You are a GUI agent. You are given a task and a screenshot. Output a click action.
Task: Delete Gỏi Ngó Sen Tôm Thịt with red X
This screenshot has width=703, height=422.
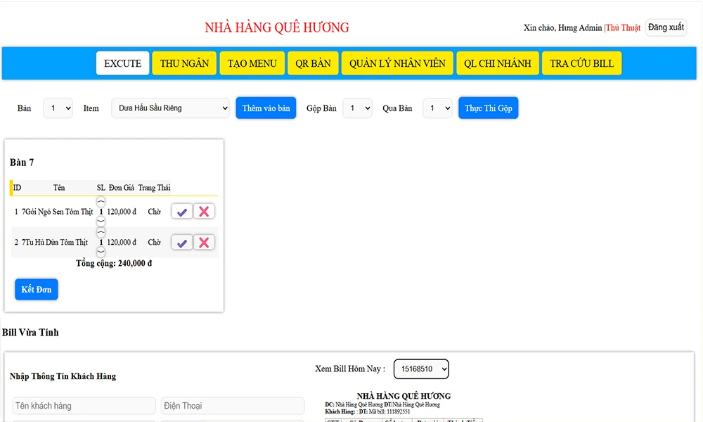pyautogui.click(x=204, y=212)
